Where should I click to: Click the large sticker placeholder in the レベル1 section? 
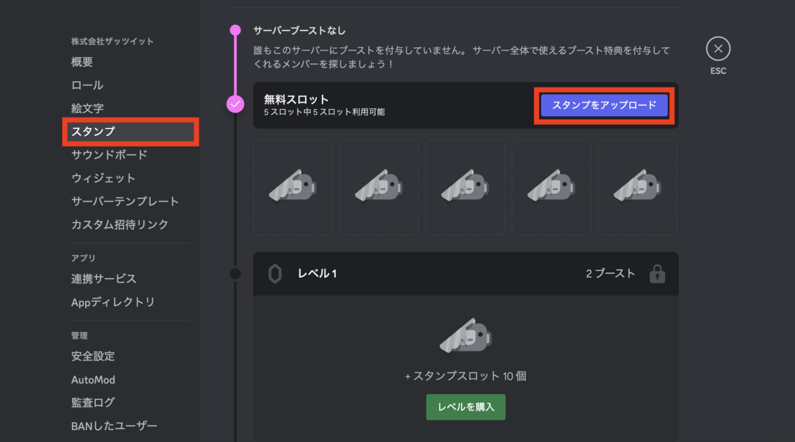coord(465,334)
